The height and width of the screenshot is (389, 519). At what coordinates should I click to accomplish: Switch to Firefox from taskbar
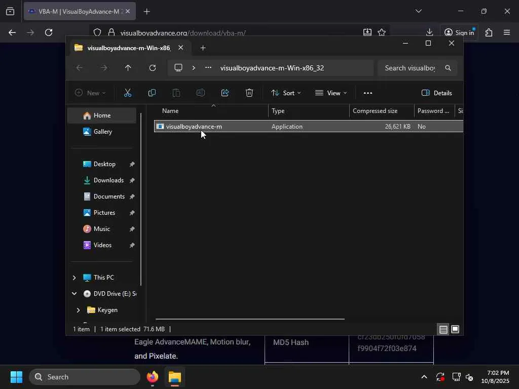153,377
